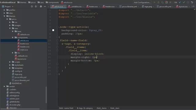
Task: Click the expand/collapse all icon in Project panel
Action: pyautogui.click(x=36, y=6)
